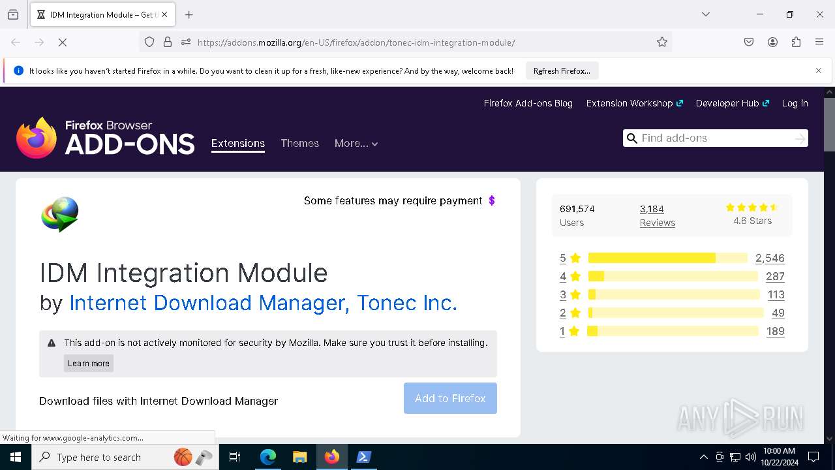The height and width of the screenshot is (470, 835).
Task: Open File Explorer from the taskbar
Action: (300, 457)
